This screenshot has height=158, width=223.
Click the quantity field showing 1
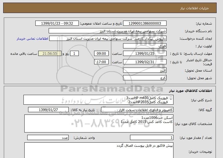tap(151, 137)
